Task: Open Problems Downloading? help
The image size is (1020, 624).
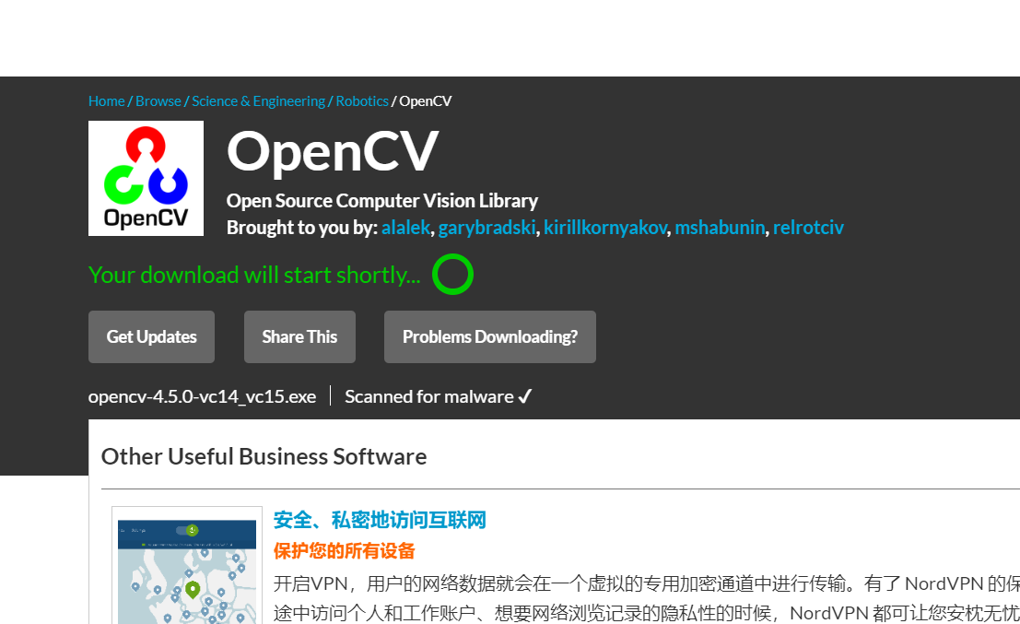Action: 489,336
